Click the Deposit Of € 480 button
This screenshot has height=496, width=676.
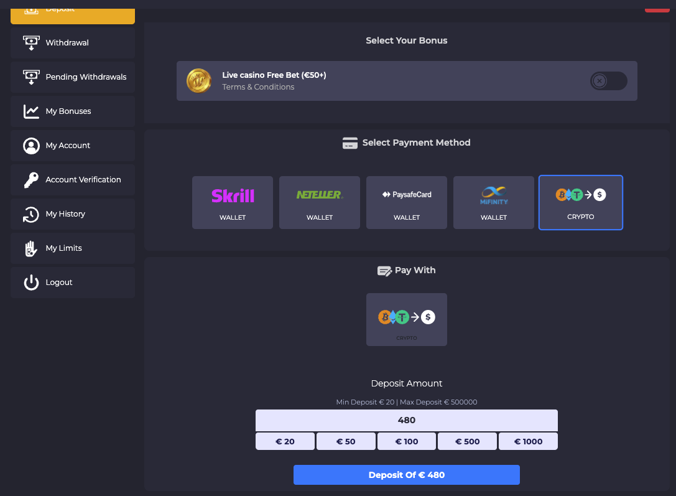407,475
